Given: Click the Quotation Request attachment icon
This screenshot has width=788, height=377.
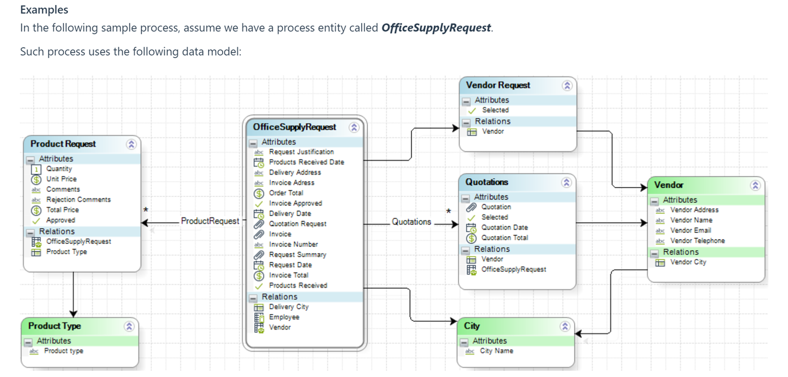Looking at the screenshot, I should point(259,224).
